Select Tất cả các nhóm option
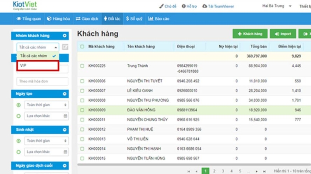The width and height of the screenshot is (311, 174). (38, 56)
